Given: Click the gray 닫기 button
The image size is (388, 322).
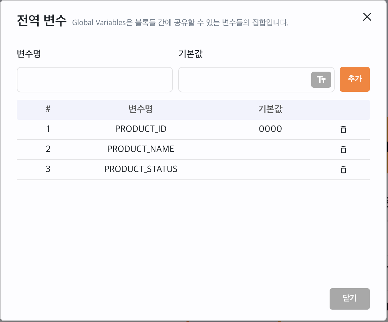Looking at the screenshot, I should [349, 299].
